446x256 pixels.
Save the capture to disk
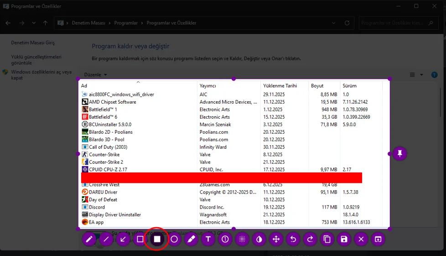pos(344,239)
